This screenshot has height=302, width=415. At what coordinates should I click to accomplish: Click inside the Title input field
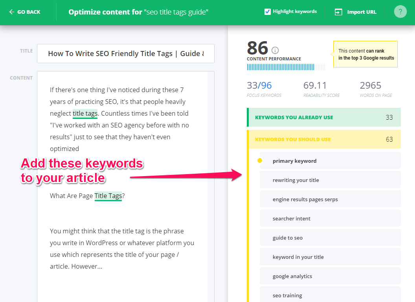coord(125,54)
